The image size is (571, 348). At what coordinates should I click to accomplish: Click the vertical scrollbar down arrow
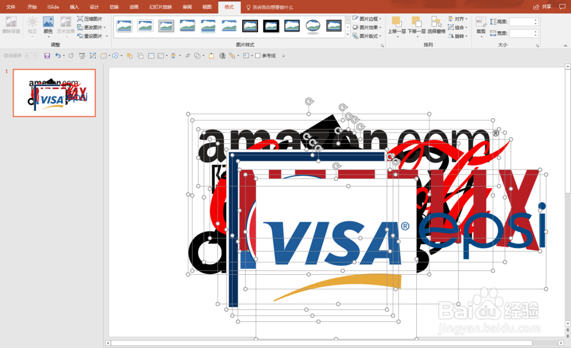568,323
